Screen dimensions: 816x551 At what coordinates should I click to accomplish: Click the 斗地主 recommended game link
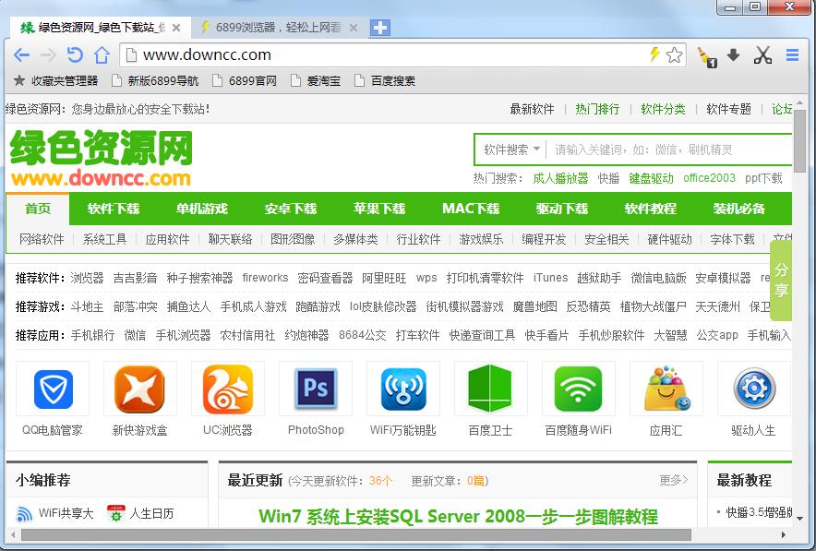87,307
